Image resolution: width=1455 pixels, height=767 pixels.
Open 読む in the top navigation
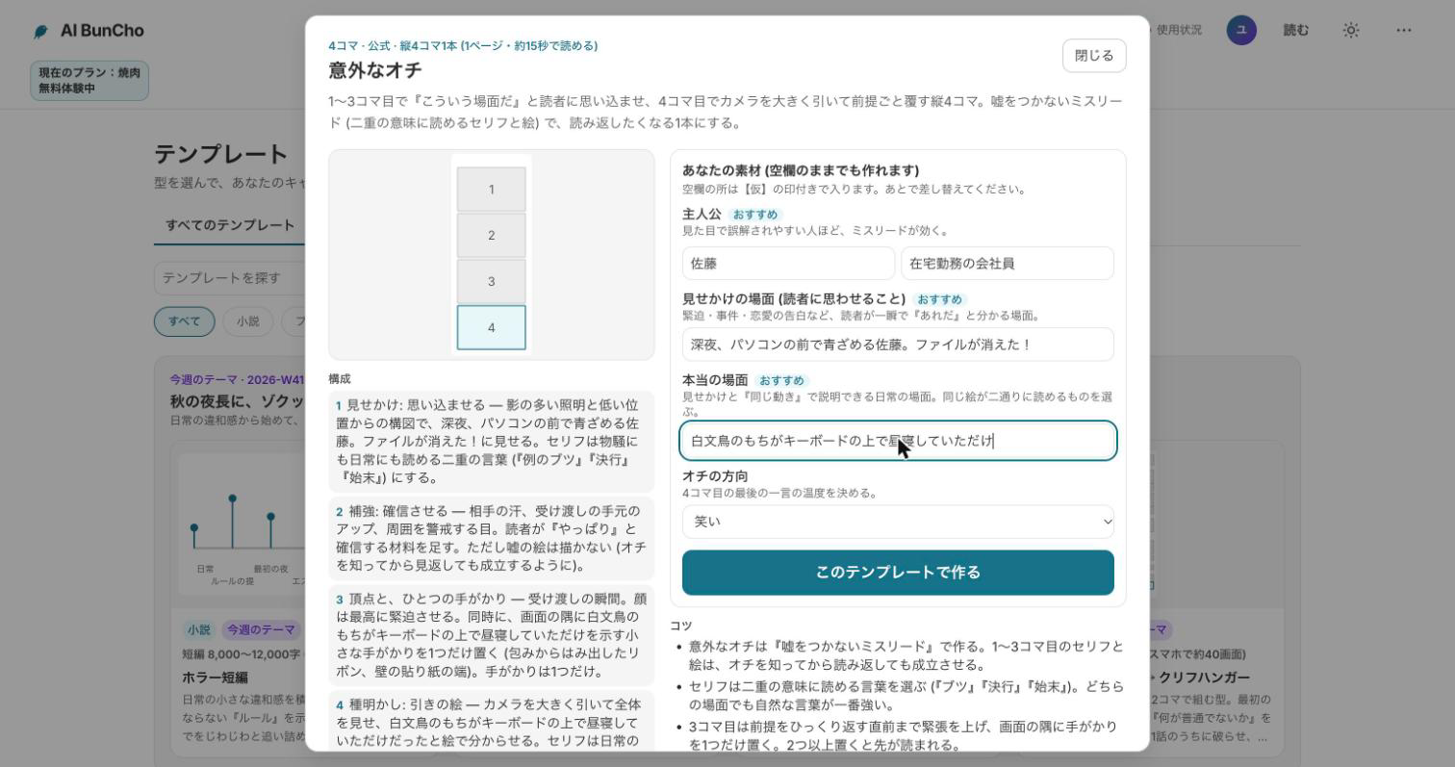pyautogui.click(x=1296, y=31)
